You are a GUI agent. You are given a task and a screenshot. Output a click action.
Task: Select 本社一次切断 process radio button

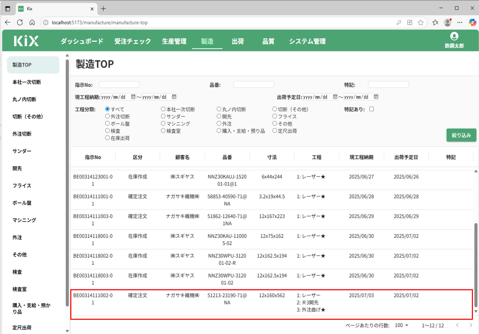163,109
